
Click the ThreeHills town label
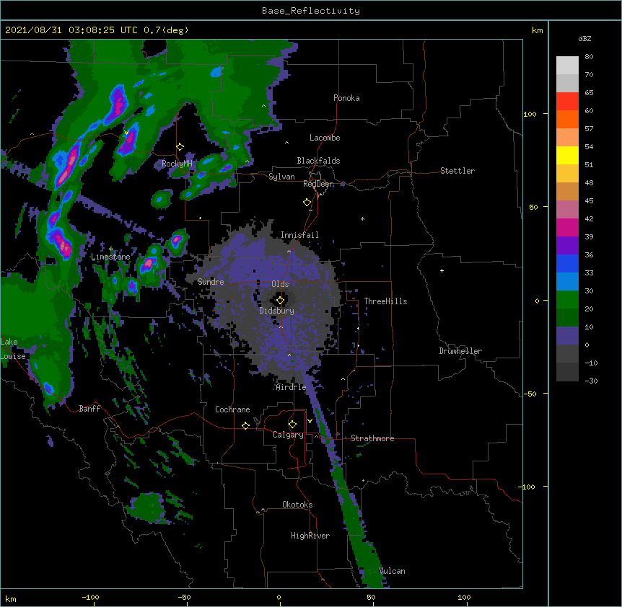[386, 301]
